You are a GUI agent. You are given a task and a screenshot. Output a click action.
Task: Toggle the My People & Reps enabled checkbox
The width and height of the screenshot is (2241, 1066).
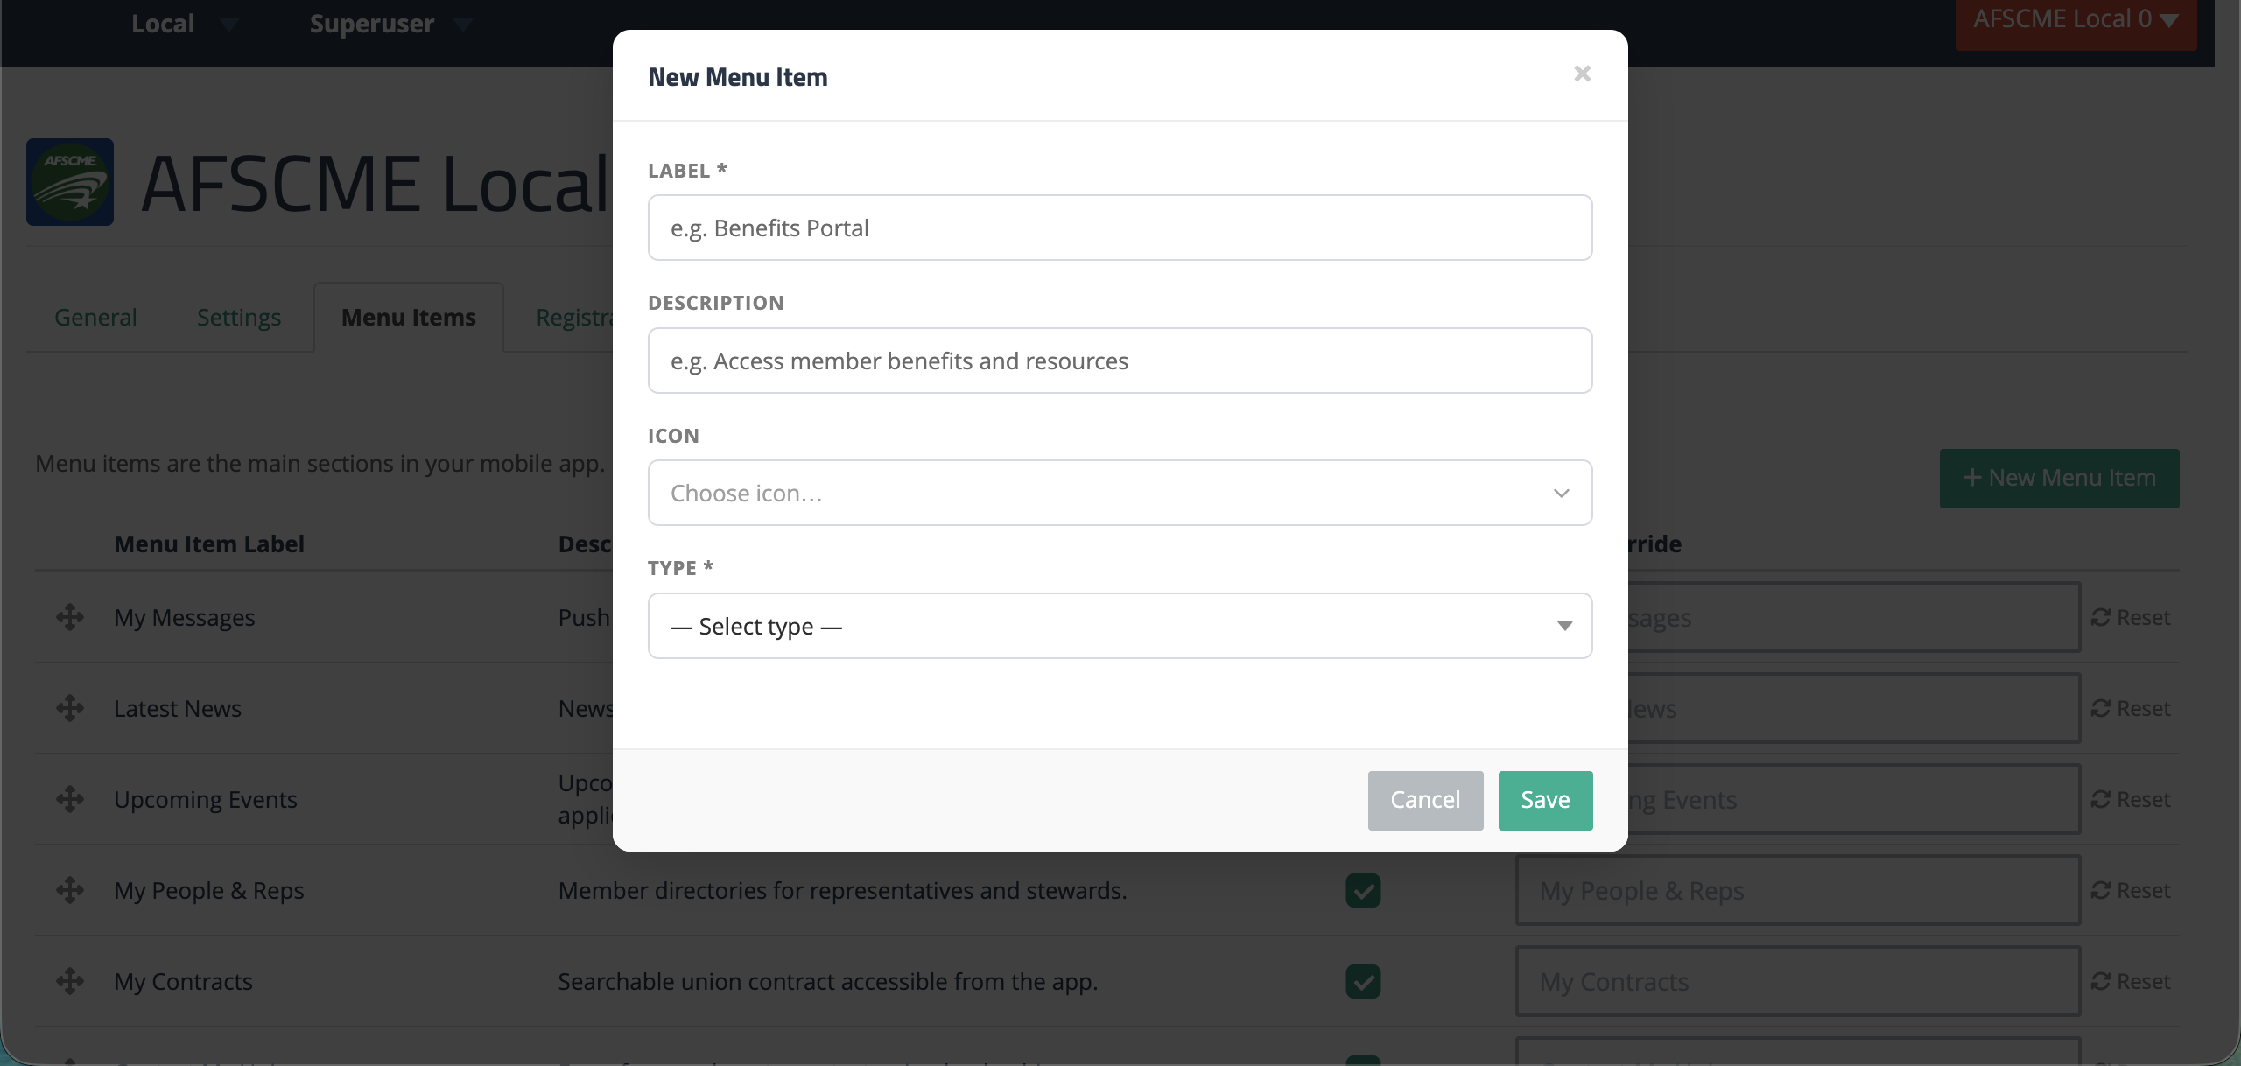[x=1363, y=890]
